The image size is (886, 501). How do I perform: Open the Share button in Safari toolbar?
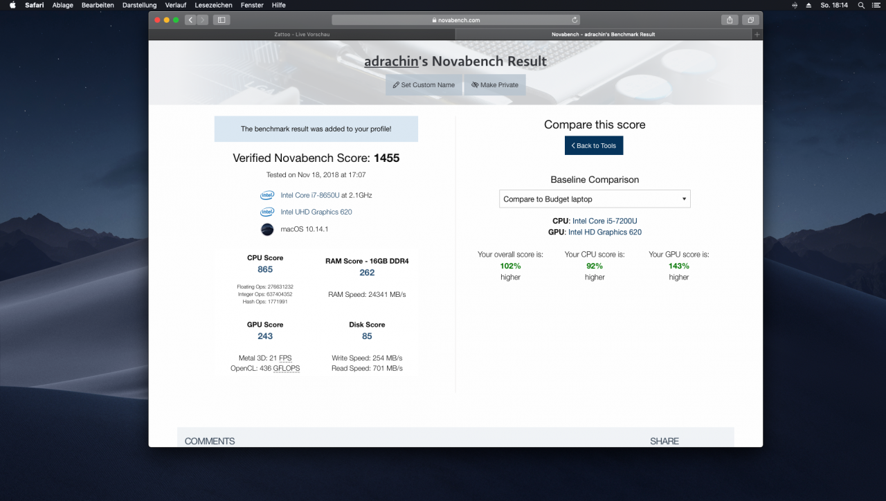pos(730,20)
